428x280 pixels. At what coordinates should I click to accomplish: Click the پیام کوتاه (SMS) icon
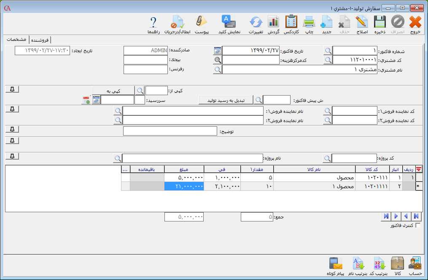pos(335,264)
